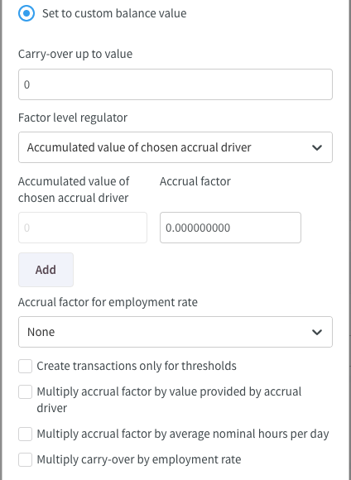Click the 'Factor level regulator' label
This screenshot has height=480, width=351.
(73, 118)
